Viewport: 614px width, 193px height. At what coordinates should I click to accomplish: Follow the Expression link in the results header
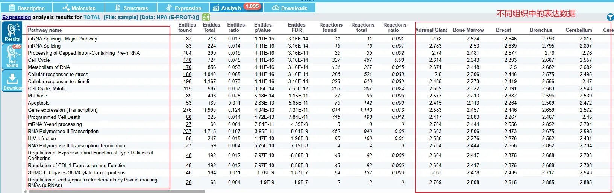click(x=17, y=17)
